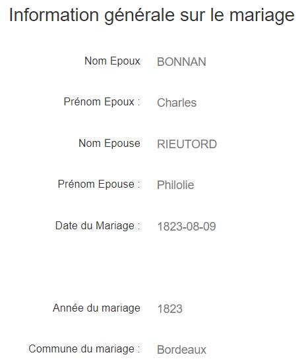Click the word 'générale' in the title

[x=140, y=16]
